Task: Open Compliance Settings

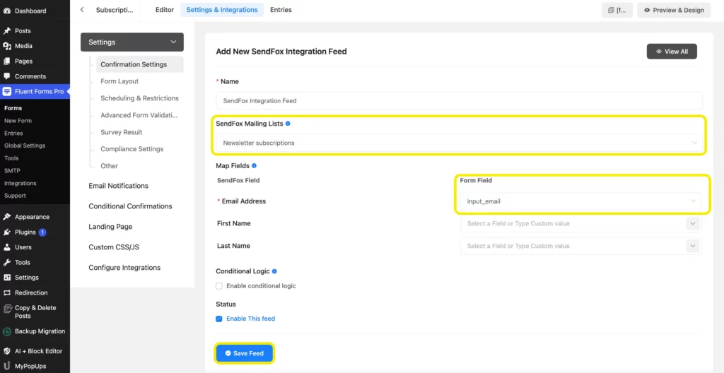Action: 132,149
